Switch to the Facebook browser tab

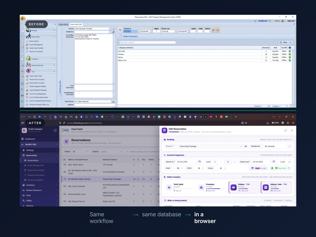pos(81,117)
